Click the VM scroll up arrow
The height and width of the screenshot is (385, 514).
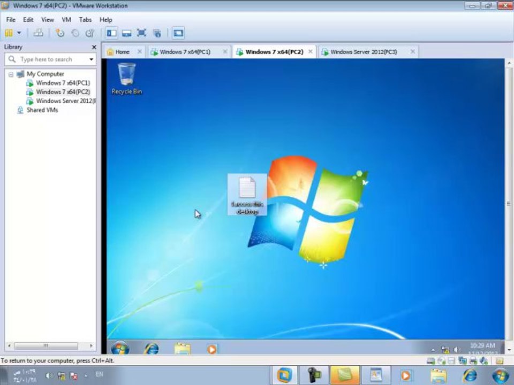point(509,63)
